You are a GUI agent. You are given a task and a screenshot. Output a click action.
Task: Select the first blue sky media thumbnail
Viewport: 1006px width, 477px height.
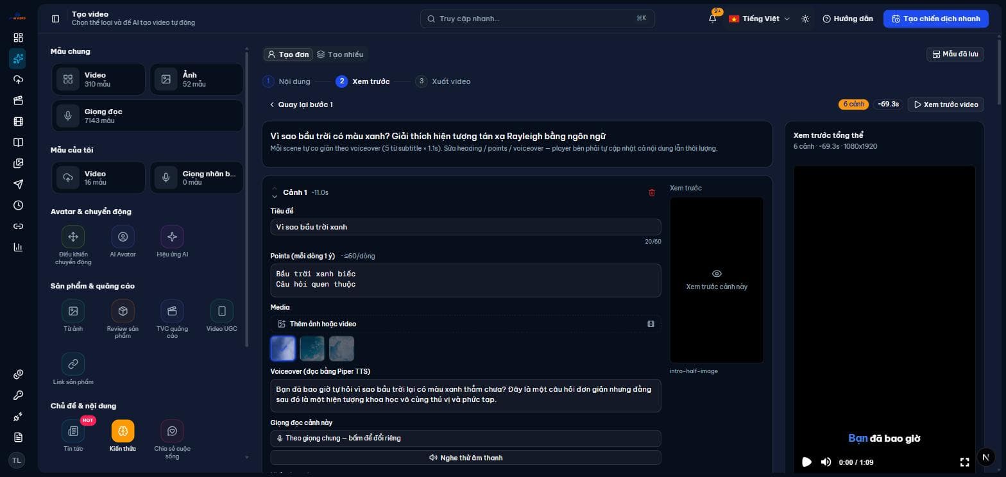click(x=283, y=349)
